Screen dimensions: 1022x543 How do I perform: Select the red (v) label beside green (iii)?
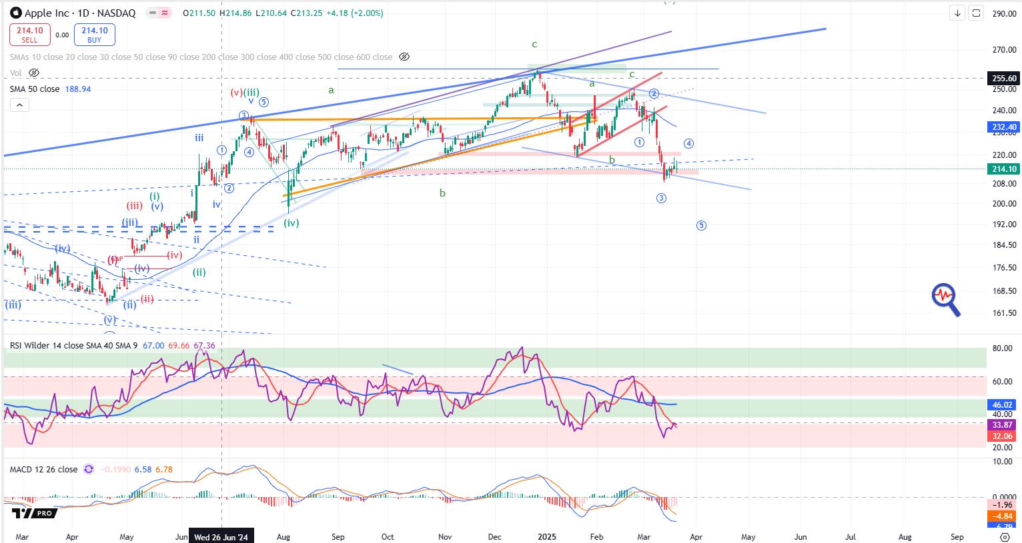[x=236, y=93]
